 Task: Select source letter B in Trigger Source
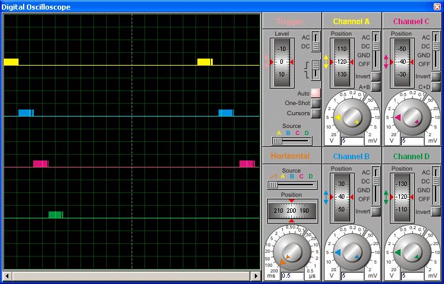288,132
